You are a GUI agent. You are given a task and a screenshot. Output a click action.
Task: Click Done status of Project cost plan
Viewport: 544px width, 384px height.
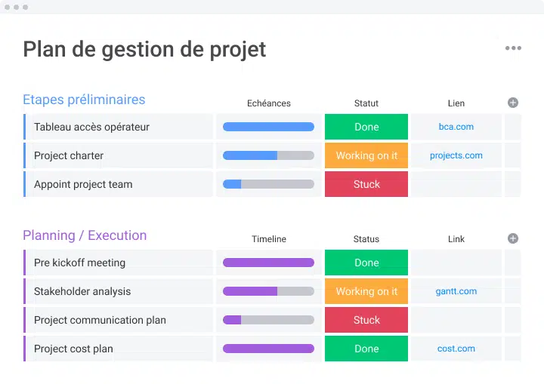(x=366, y=349)
